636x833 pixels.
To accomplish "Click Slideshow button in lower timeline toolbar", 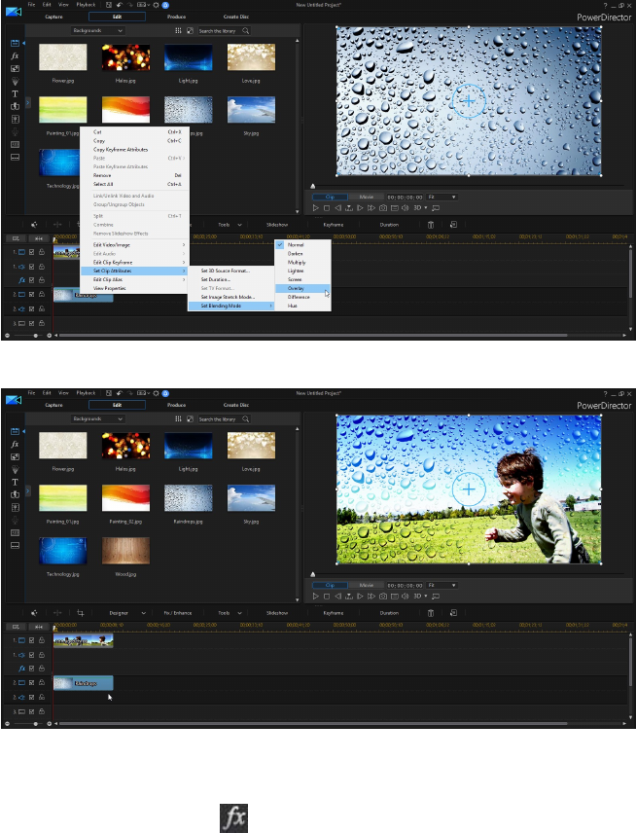I will tap(276, 612).
